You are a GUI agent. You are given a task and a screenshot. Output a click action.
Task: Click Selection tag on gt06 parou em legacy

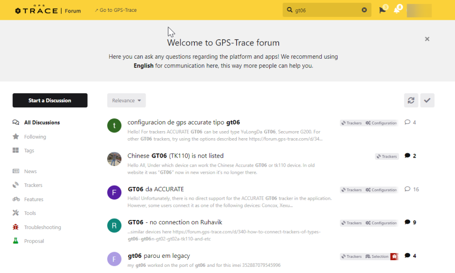[x=377, y=256]
